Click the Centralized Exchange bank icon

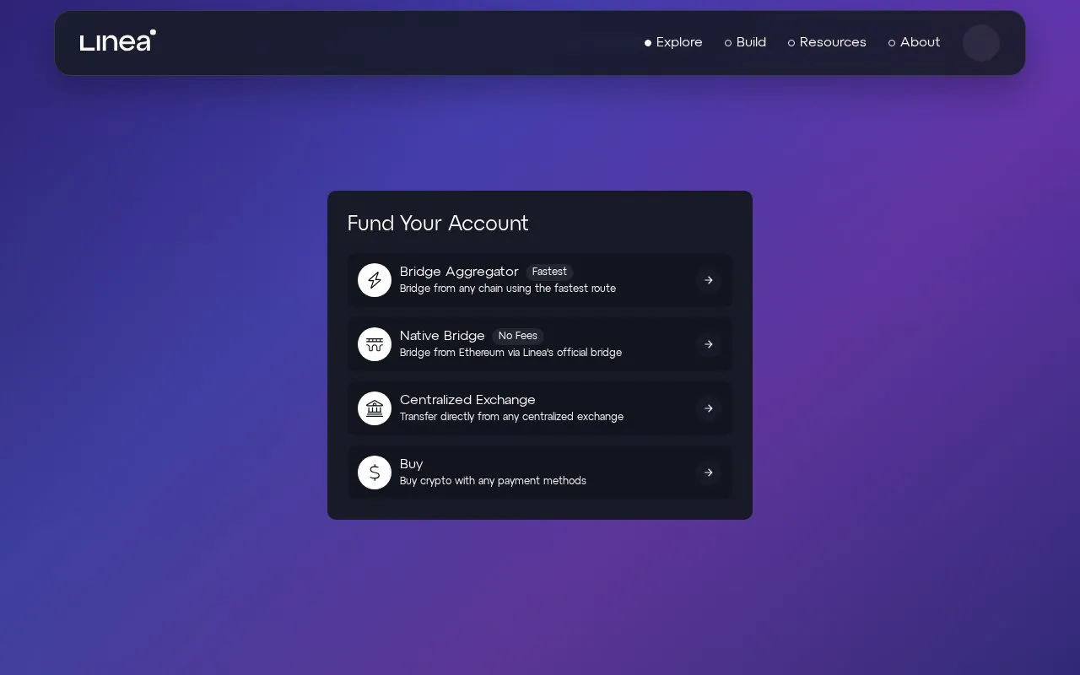(375, 408)
